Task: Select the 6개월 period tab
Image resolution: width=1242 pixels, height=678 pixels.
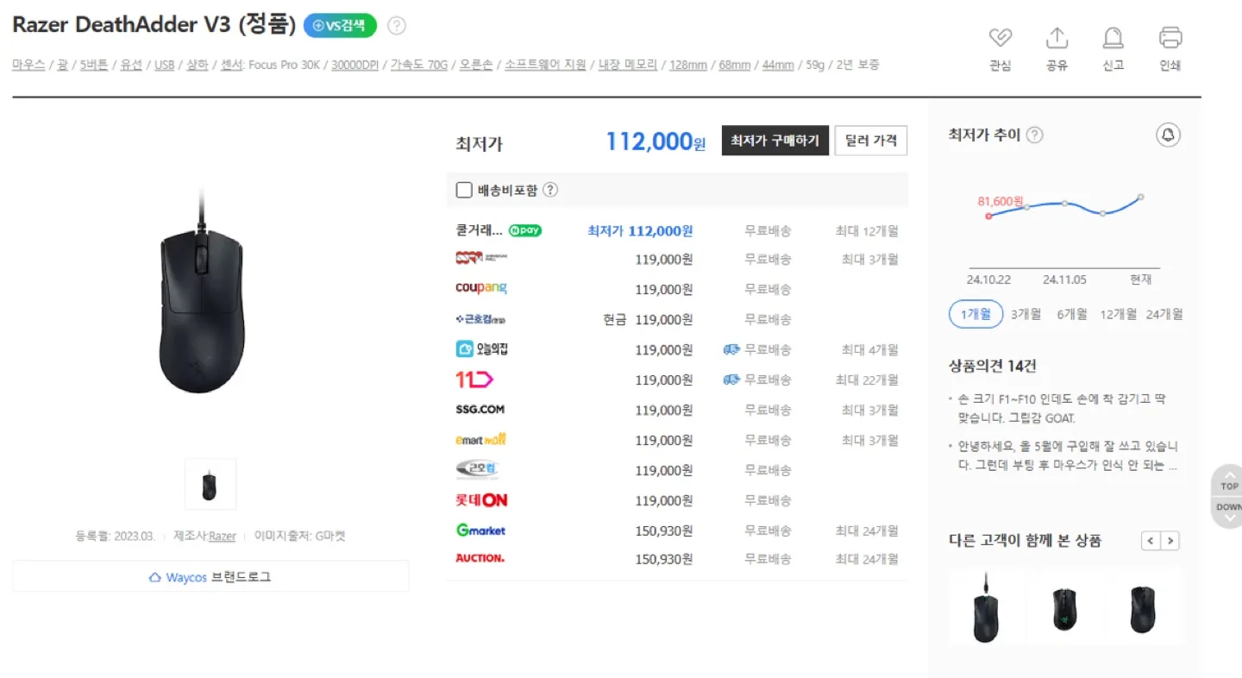Action: [x=1072, y=314]
